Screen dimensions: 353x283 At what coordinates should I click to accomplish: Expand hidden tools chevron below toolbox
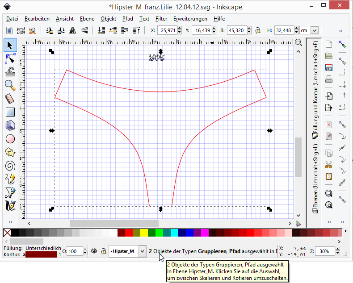point(10,222)
